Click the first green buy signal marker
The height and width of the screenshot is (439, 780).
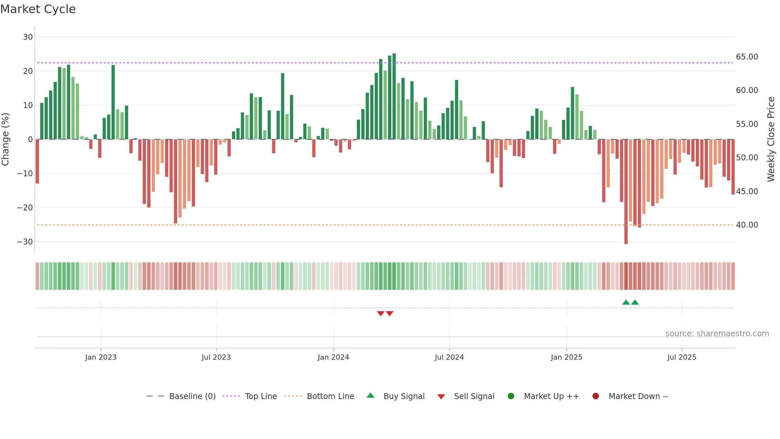(x=626, y=302)
